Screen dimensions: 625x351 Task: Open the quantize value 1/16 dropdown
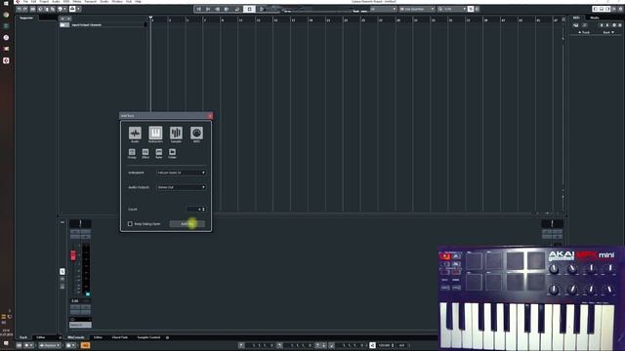pyautogui.click(x=452, y=9)
